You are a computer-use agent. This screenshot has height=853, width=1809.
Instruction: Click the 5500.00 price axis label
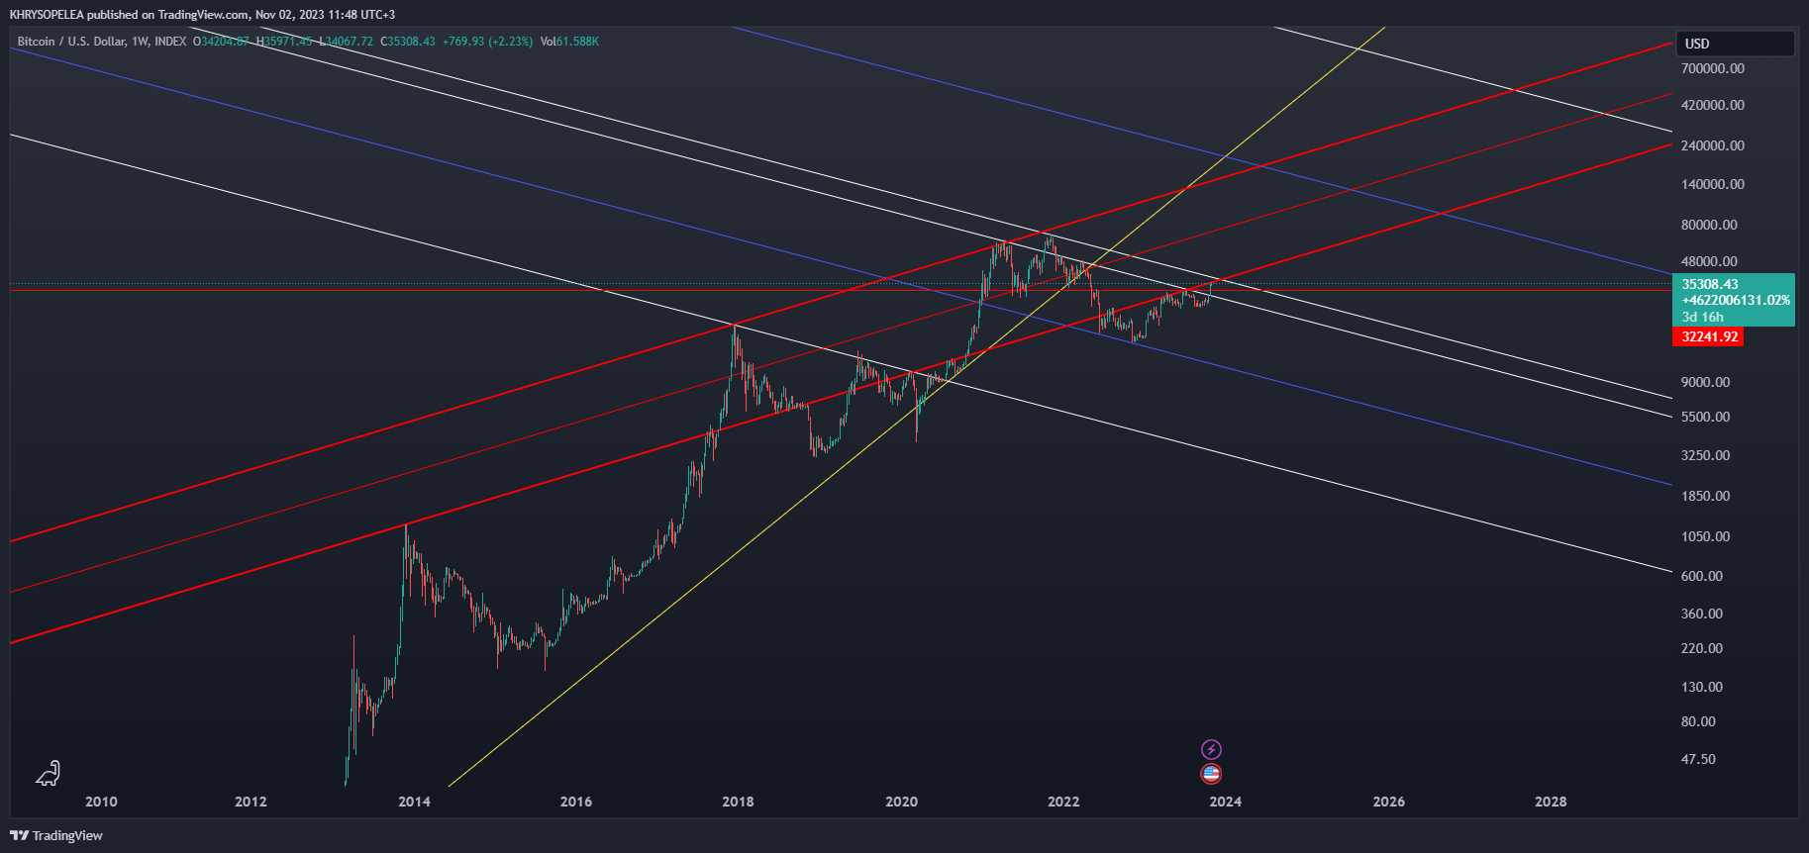tap(1706, 417)
